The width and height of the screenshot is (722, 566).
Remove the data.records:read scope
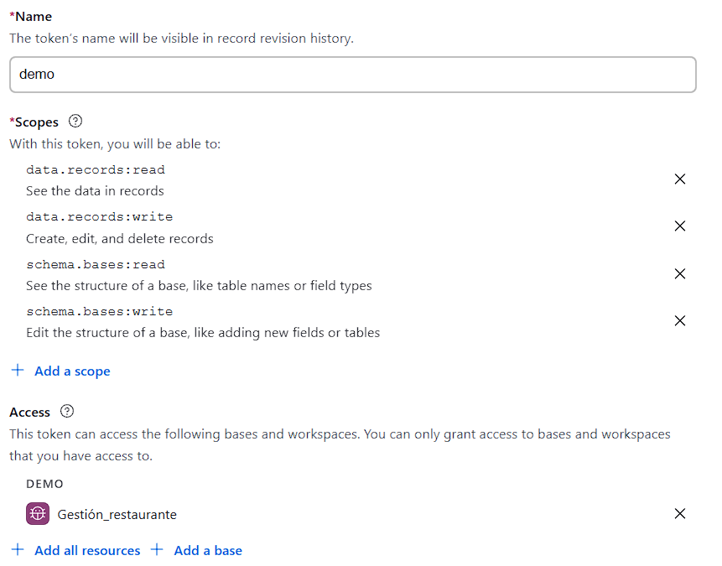click(x=679, y=179)
